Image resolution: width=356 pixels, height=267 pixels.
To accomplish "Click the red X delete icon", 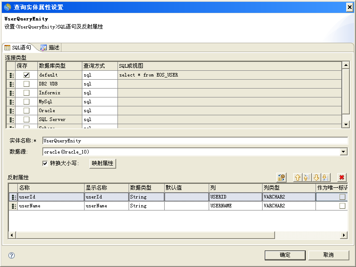I will 341,178.
